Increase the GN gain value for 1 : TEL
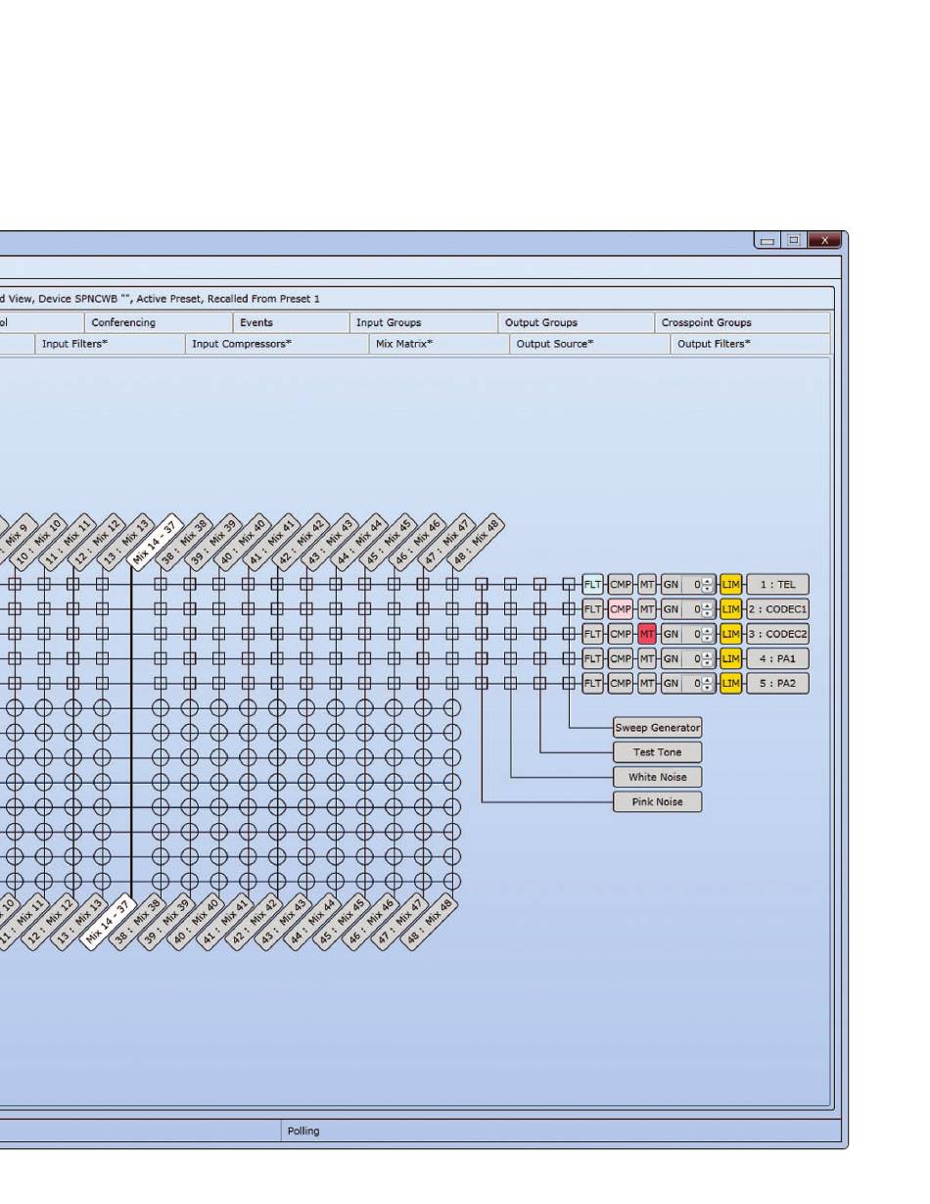Image resolution: width=930 pixels, height=1204 pixels. tap(708, 581)
